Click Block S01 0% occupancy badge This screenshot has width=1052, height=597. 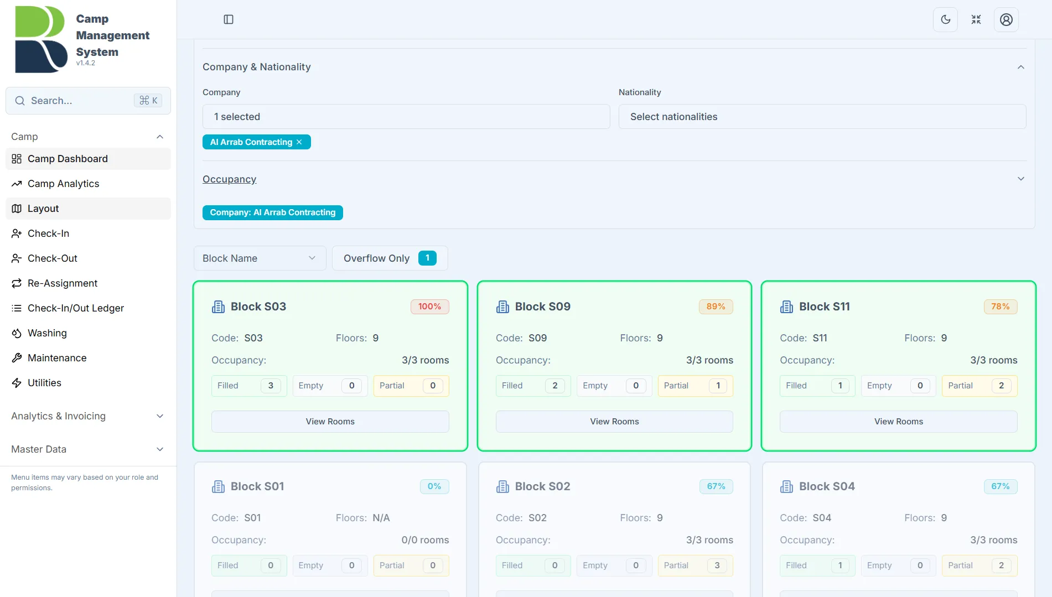click(434, 486)
